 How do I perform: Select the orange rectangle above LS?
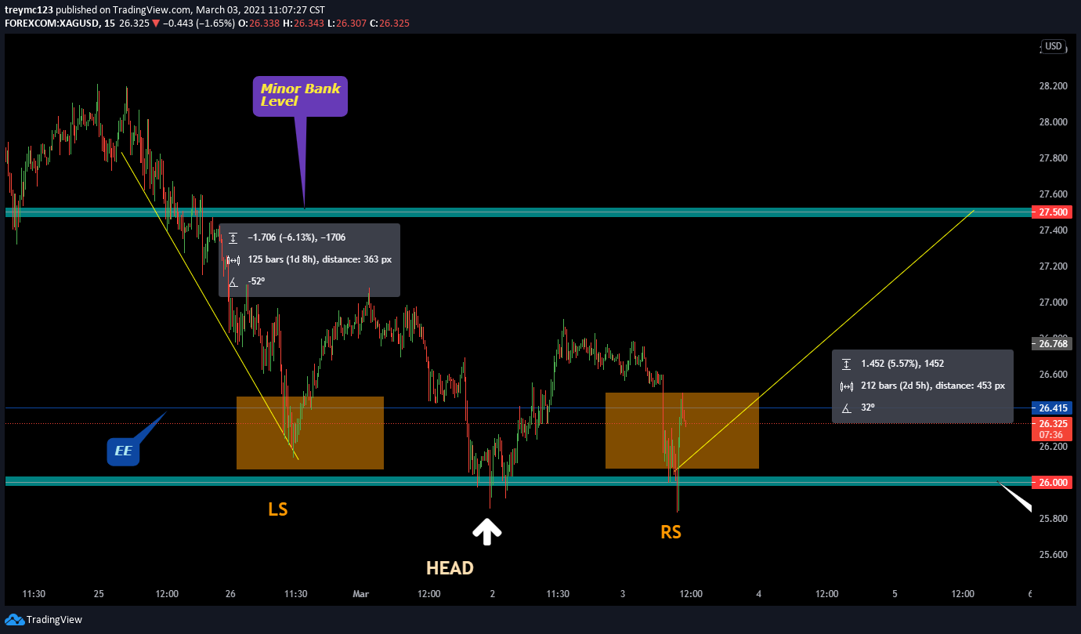[310, 433]
